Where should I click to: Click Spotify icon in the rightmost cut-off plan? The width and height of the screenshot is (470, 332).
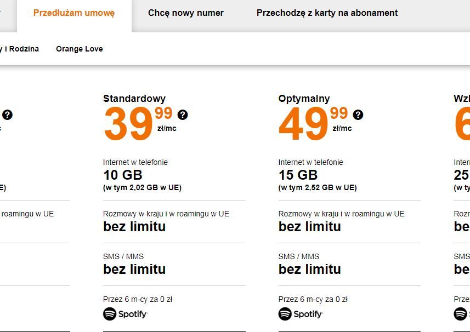461,314
